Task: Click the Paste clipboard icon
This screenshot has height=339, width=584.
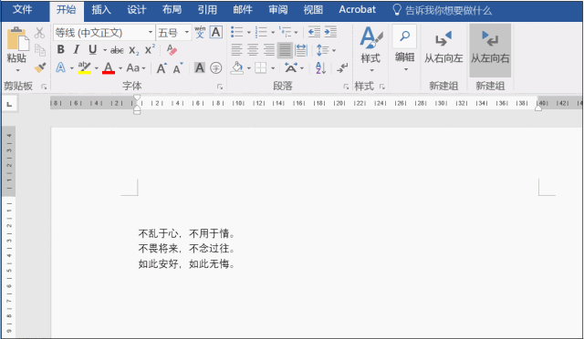Action: click(17, 38)
